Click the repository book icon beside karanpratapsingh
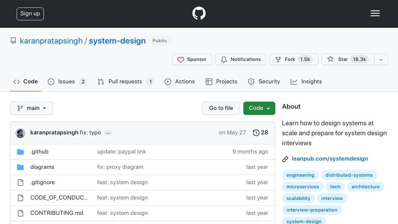The image size is (398, 224). tap(13, 41)
